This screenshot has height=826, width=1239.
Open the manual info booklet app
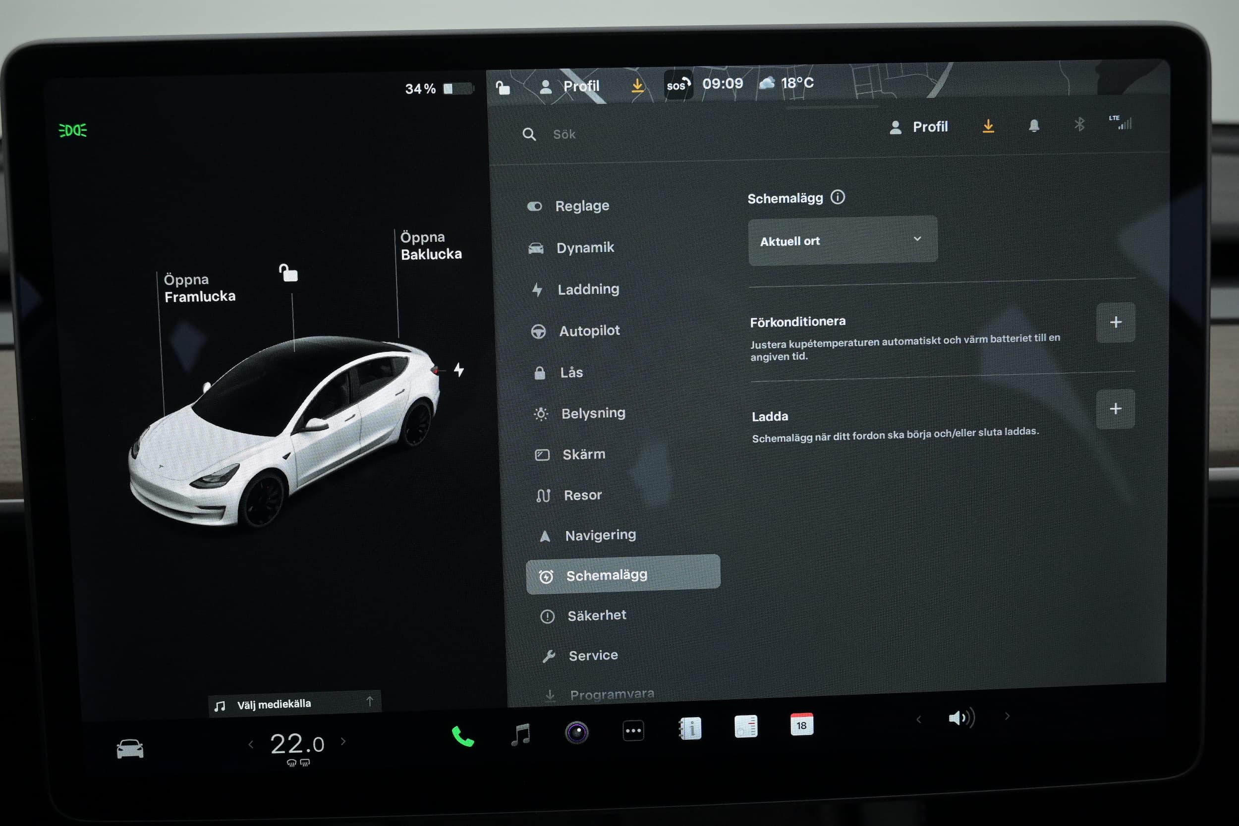pyautogui.click(x=689, y=728)
